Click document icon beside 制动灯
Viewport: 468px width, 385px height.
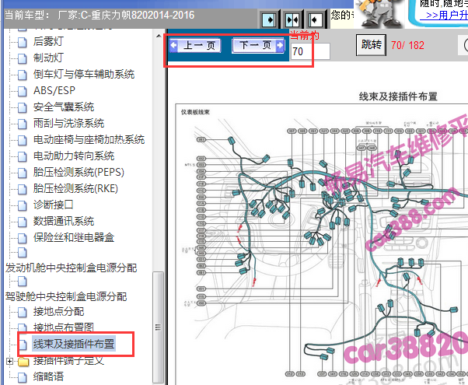[x=23, y=58]
